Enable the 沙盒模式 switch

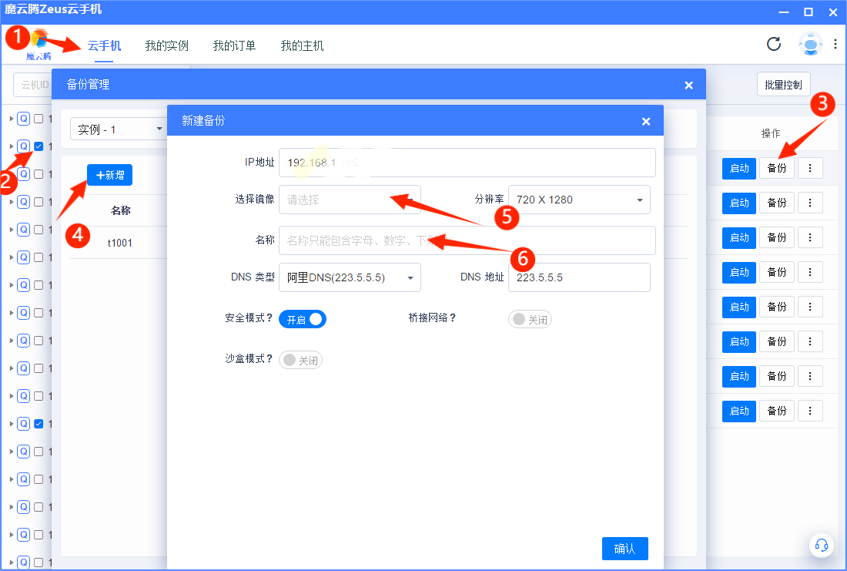[x=300, y=360]
